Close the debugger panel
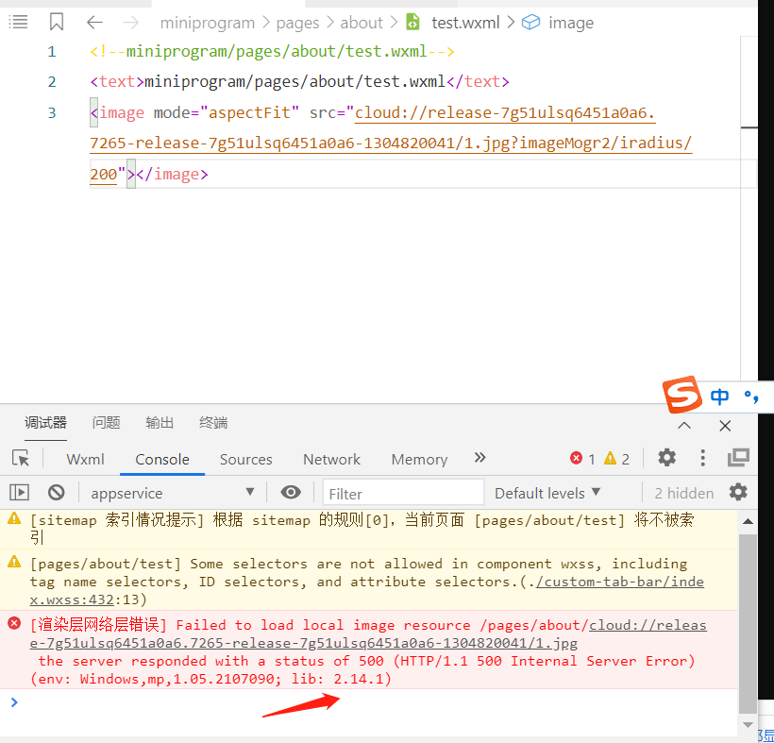774x743 pixels. (x=725, y=426)
